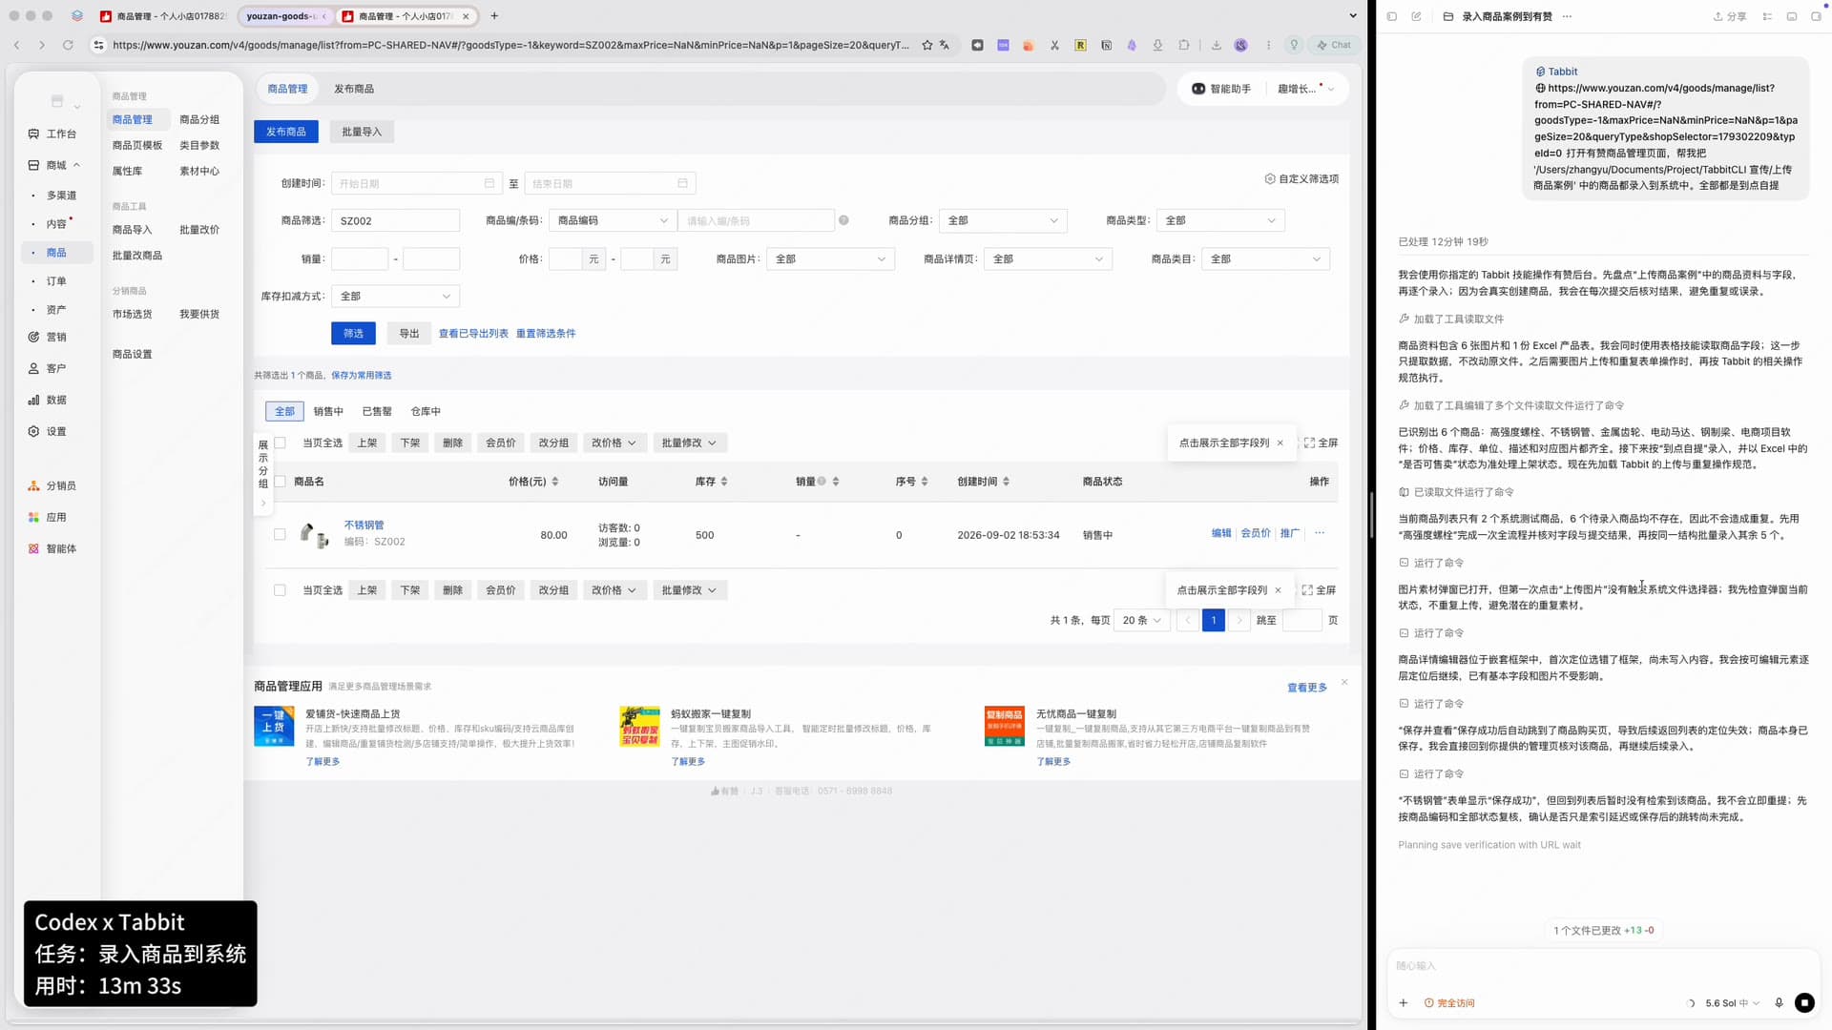The height and width of the screenshot is (1030, 1832).
Task: Open 客户 customers in the left sidebar
Action: (48, 368)
